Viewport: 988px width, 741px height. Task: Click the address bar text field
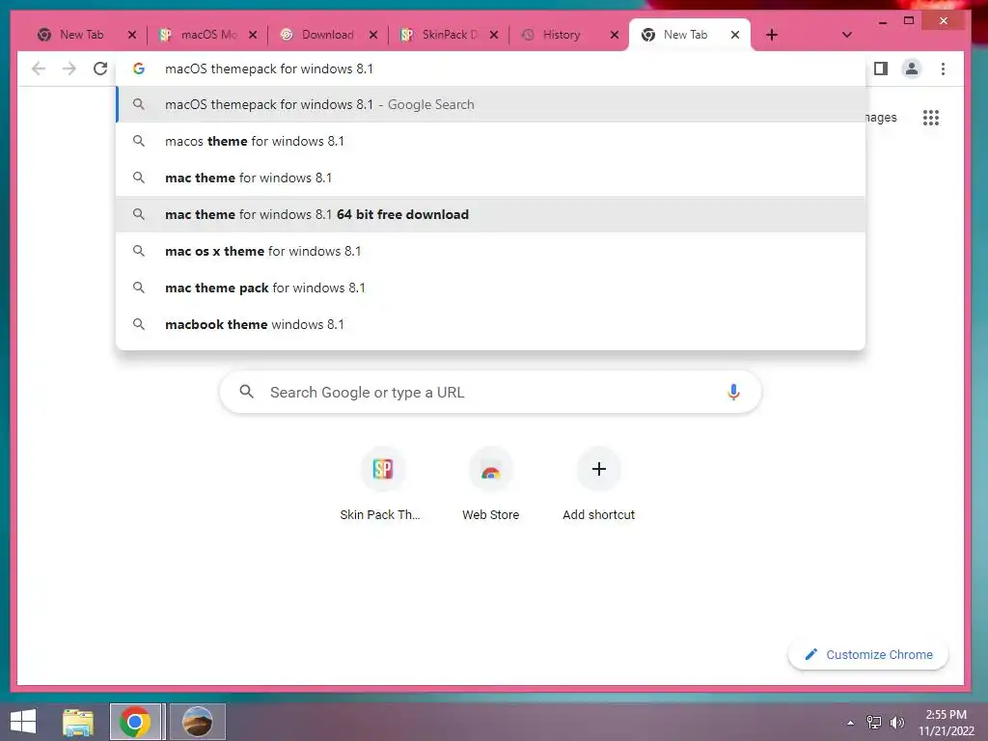491,69
